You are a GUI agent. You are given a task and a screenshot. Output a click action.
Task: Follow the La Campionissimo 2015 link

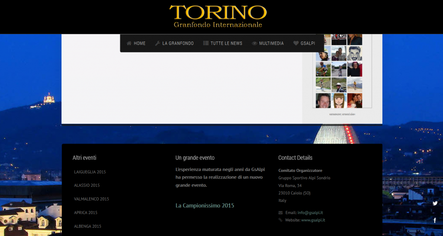(x=205, y=205)
